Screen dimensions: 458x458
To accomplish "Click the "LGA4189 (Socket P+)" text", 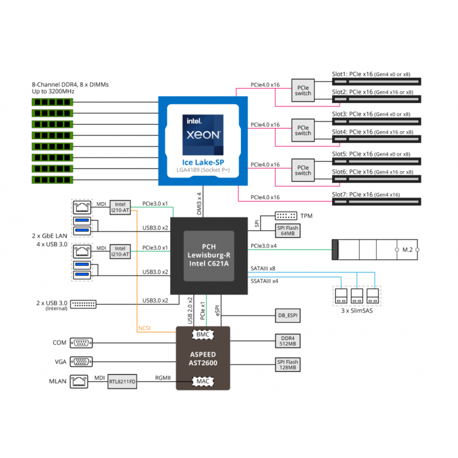I will [x=203, y=170].
